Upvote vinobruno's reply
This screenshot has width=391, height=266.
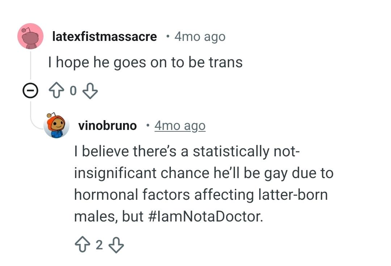(x=83, y=245)
